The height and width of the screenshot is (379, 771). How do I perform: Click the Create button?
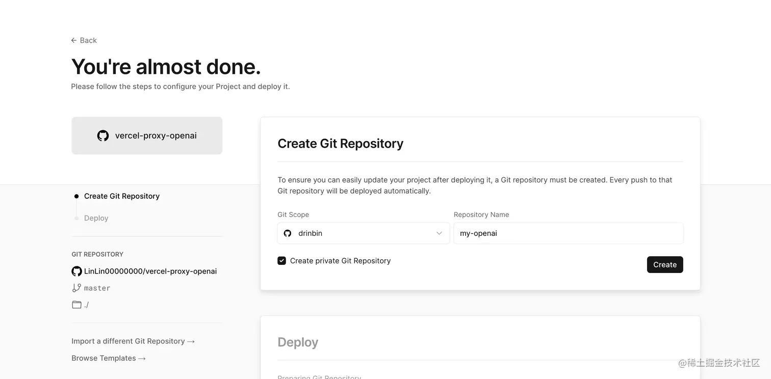pos(665,264)
